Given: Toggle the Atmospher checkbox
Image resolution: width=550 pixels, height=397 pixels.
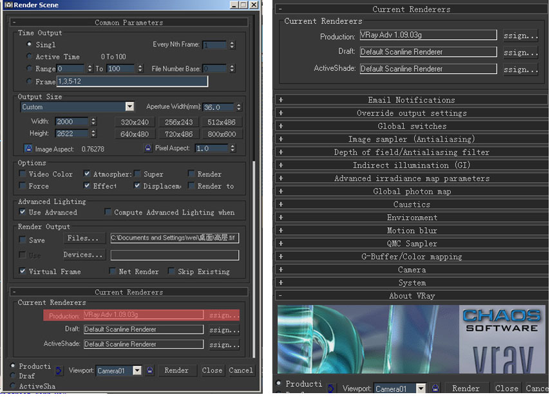Looking at the screenshot, I should 87,174.
